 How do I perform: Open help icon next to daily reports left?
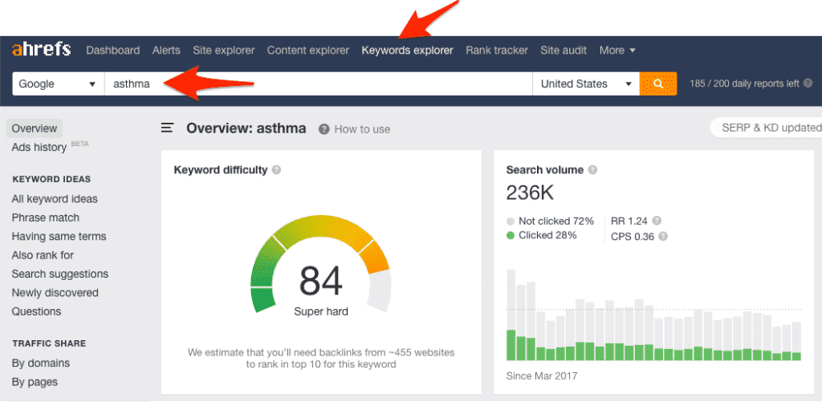pos(808,83)
